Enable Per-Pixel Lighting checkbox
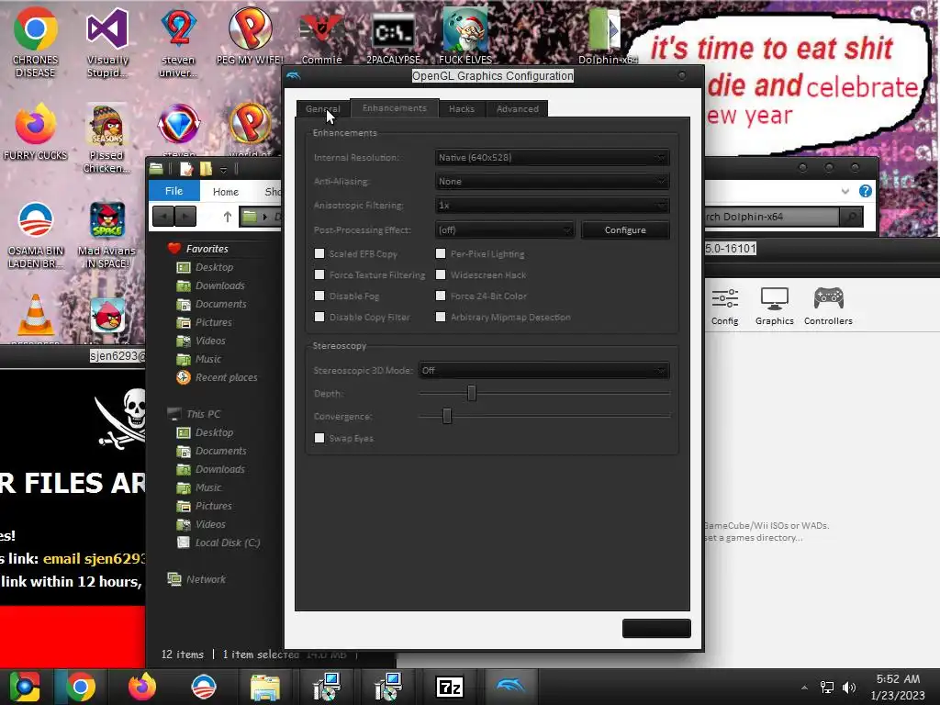 click(x=441, y=253)
